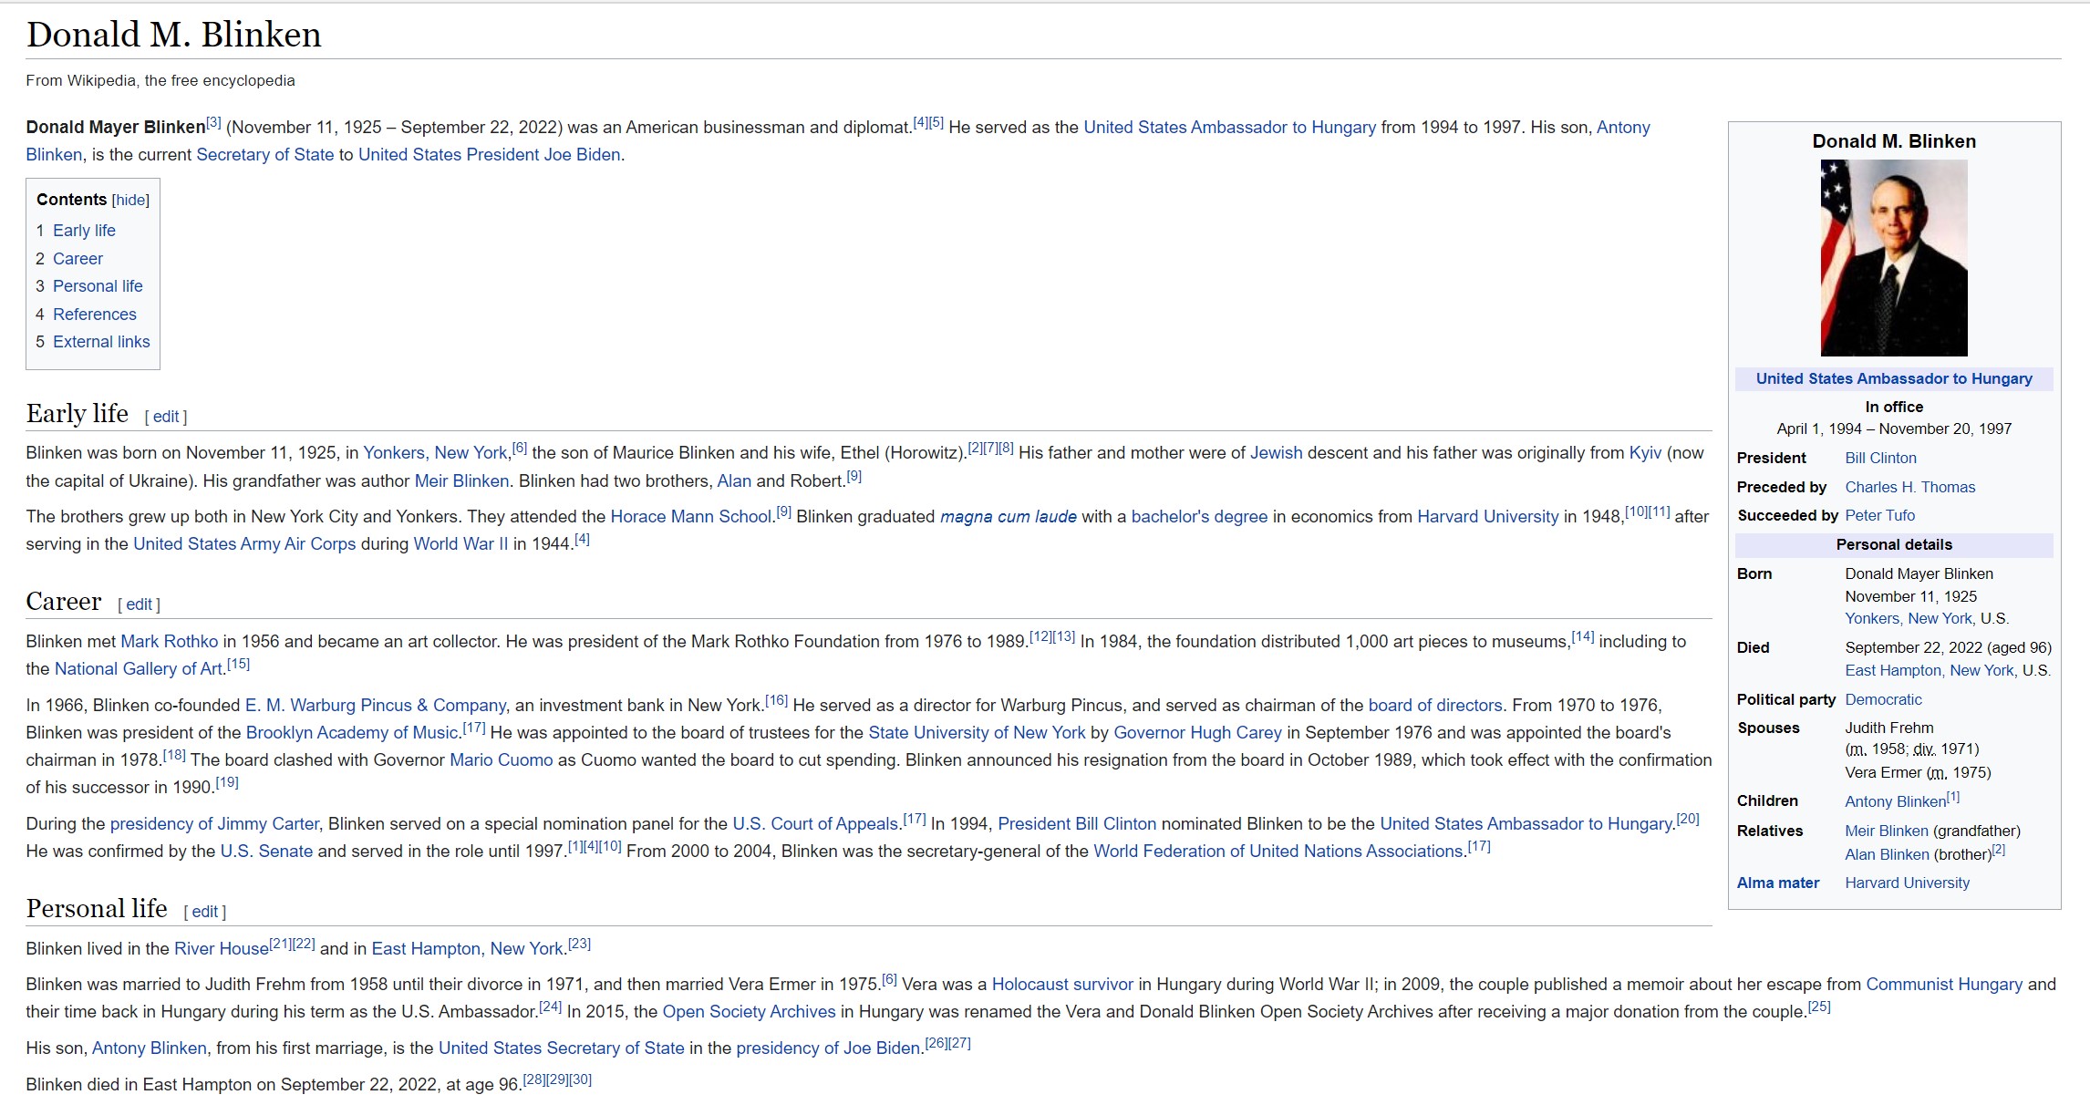Image resolution: width=2090 pixels, height=1105 pixels.
Task: Open Horace Mann School link
Action: (x=690, y=517)
